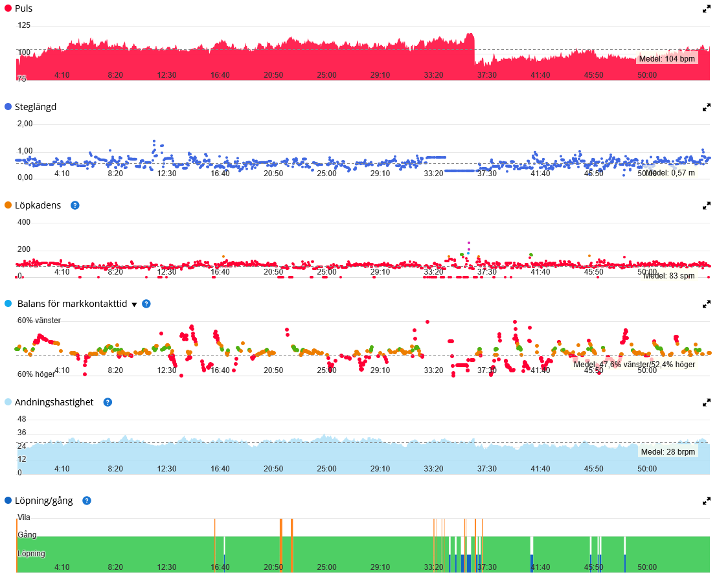Viewport: 717px width, 577px height.
Task: Click the 'Medel: 104 bpm' average label
Action: pos(667,58)
